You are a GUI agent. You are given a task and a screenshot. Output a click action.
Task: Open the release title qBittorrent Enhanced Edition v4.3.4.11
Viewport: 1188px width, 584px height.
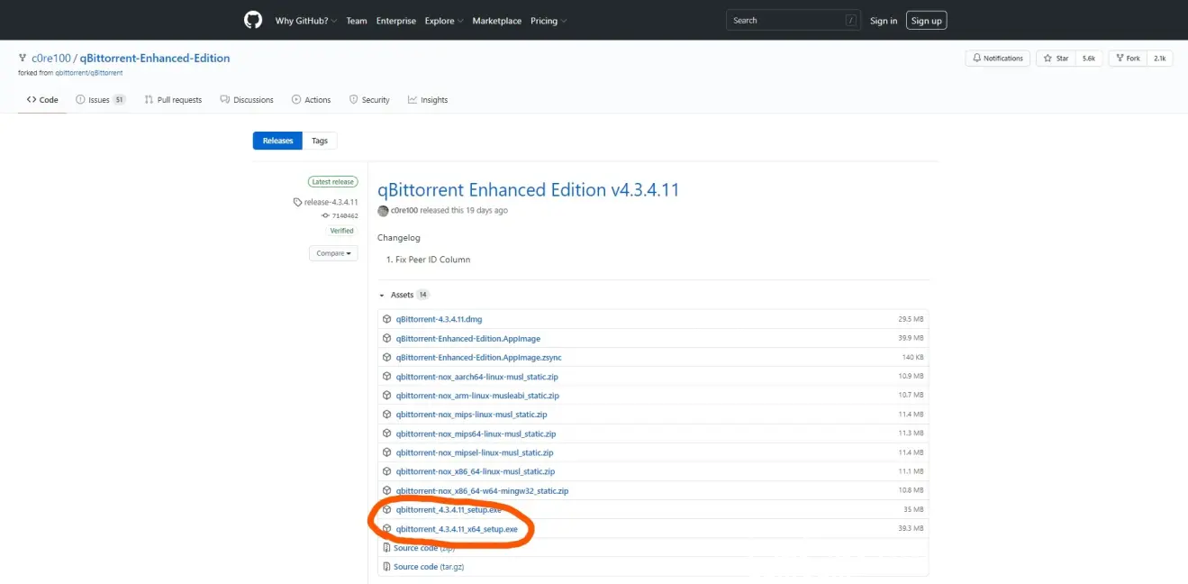(528, 190)
